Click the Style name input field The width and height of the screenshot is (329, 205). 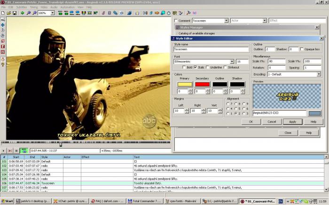pyautogui.click(x=211, y=49)
